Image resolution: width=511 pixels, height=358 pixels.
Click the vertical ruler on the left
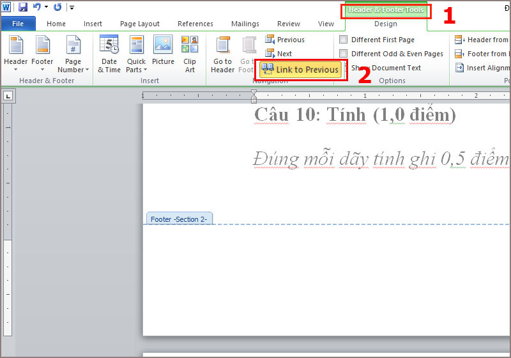click(8, 220)
